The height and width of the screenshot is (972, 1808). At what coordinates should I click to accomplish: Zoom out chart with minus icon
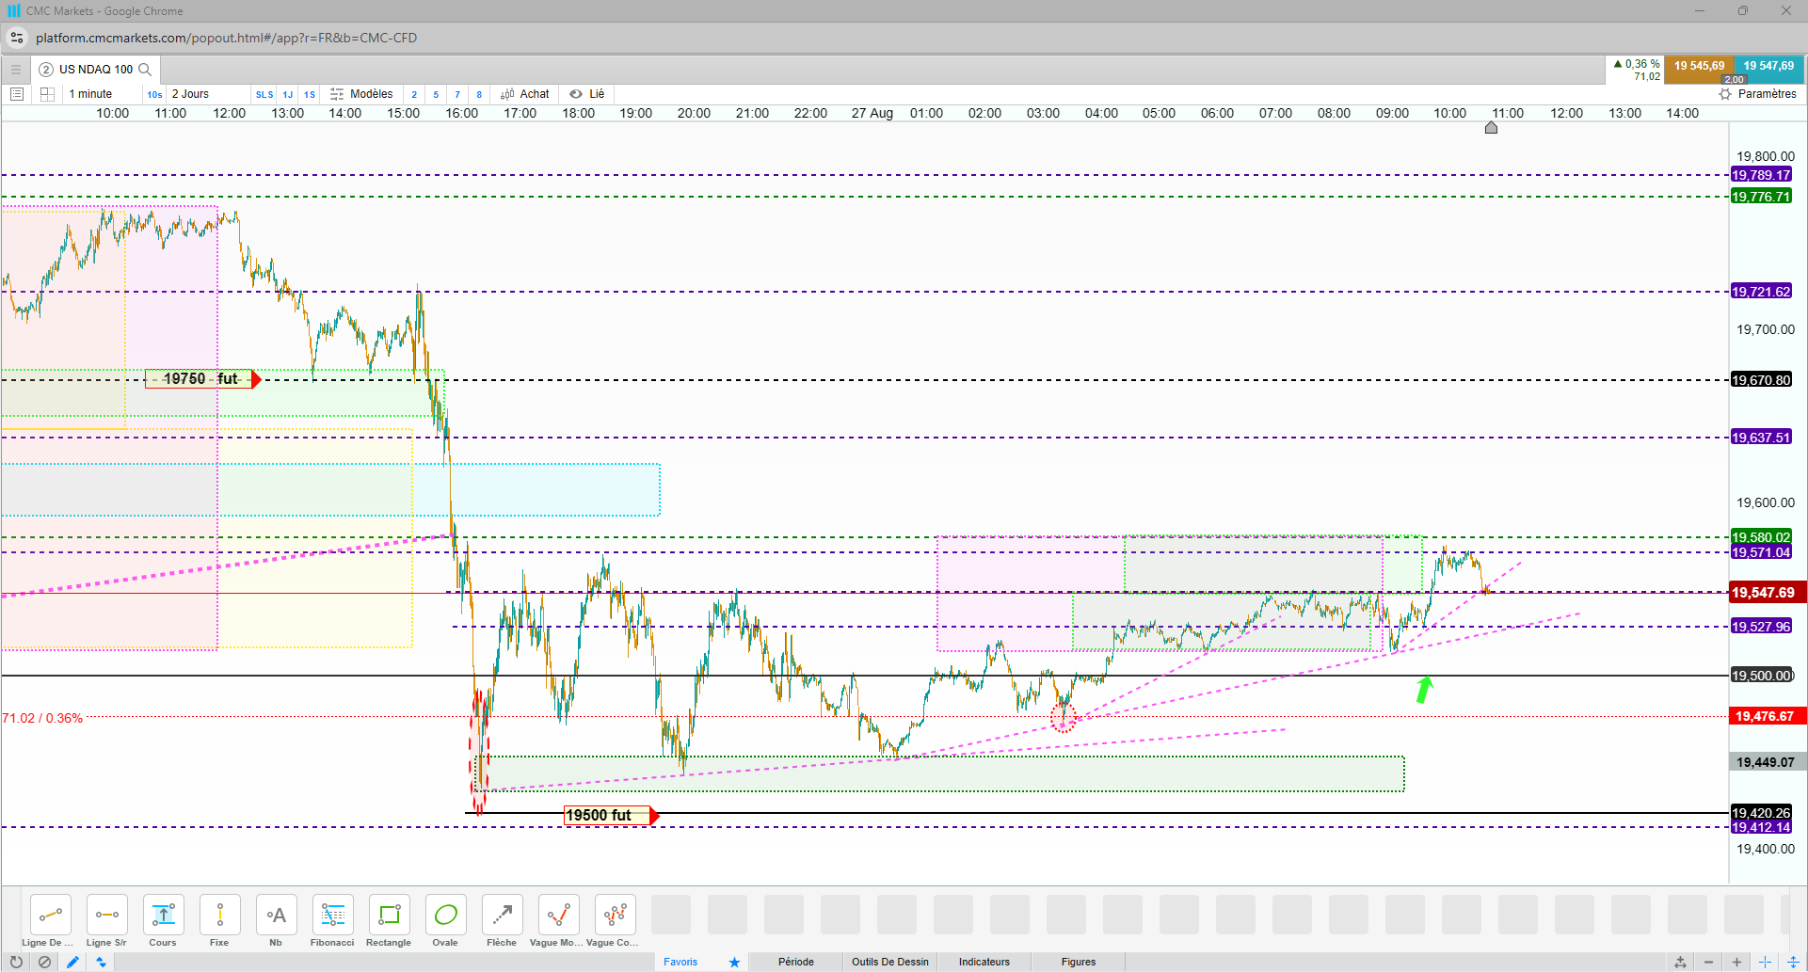1708,962
